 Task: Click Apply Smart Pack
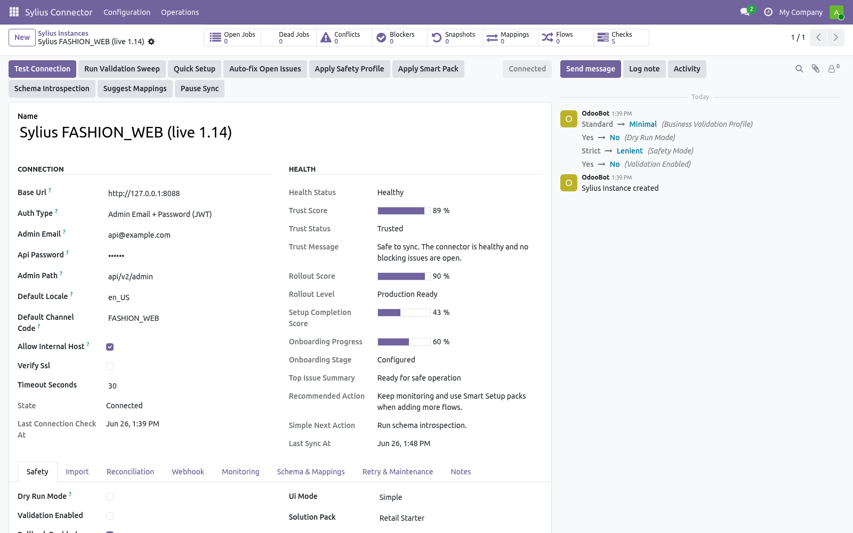point(428,69)
